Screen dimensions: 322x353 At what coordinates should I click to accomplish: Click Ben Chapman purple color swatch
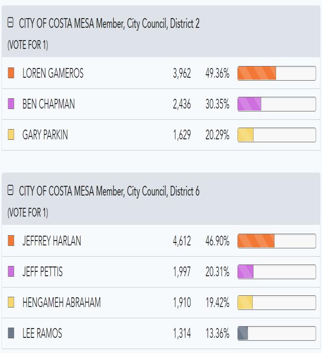(11, 104)
